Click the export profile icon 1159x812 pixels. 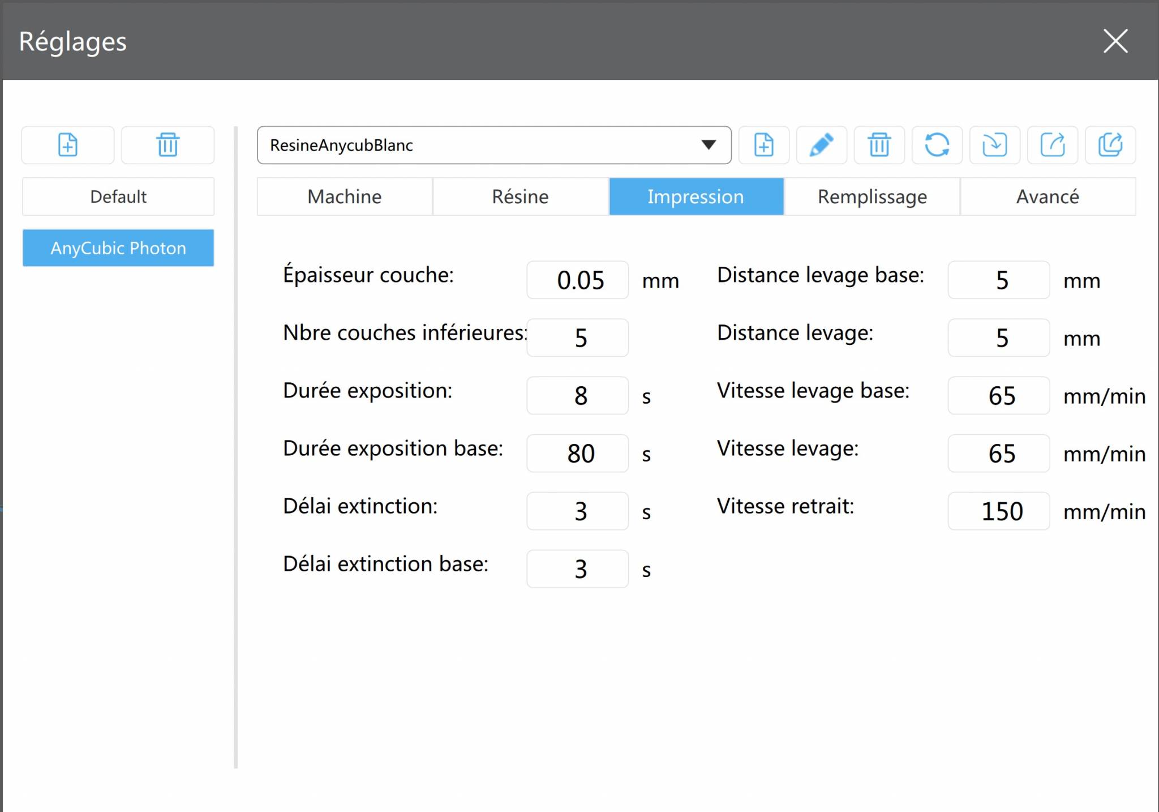(x=1052, y=145)
